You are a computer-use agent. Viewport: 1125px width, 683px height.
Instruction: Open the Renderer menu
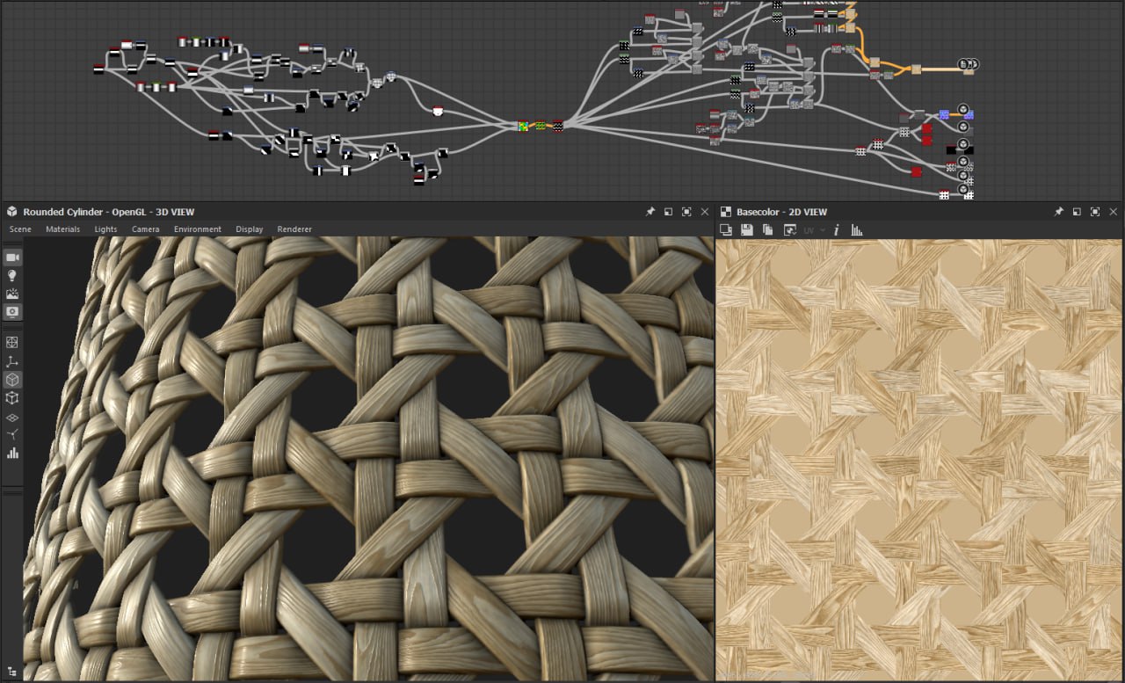[294, 229]
